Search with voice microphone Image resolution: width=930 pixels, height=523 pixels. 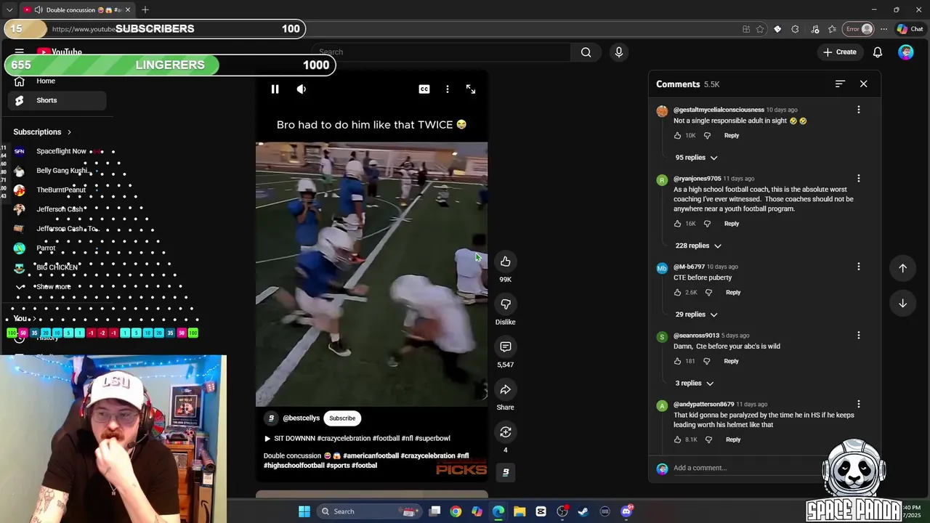619,52
